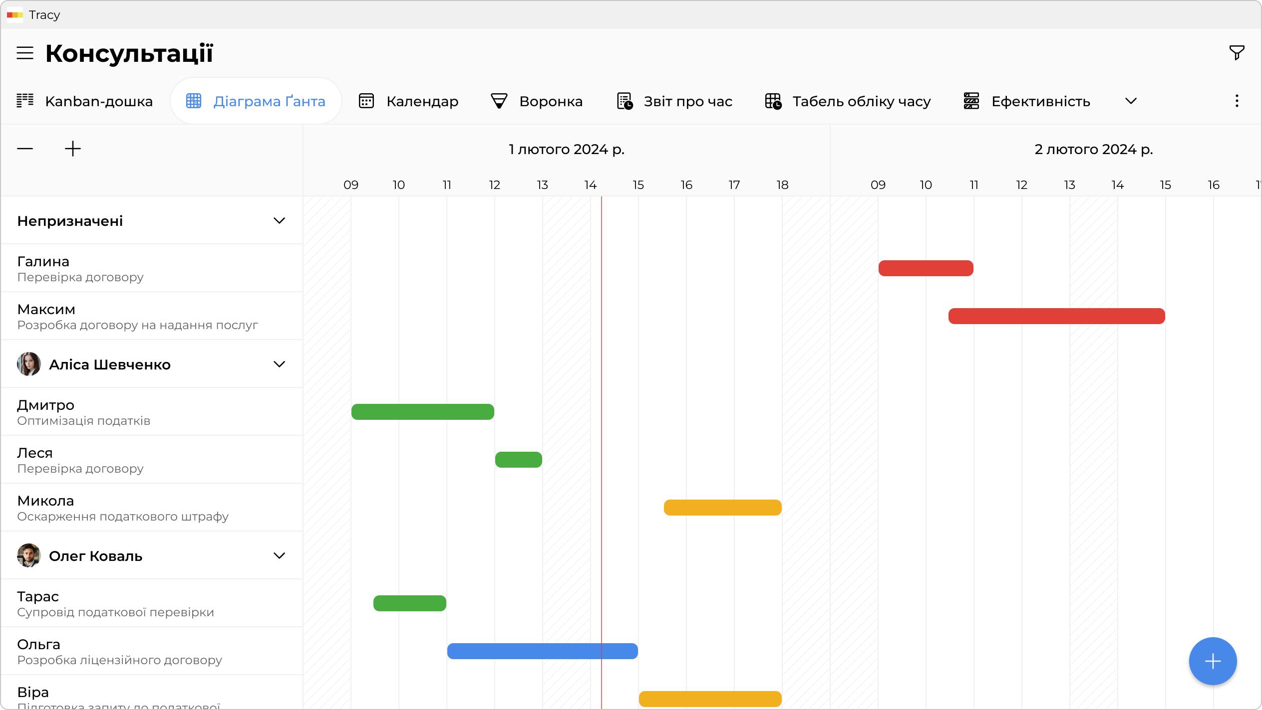Click the green Дмитро task bar
This screenshot has width=1262, height=710.
click(422, 412)
